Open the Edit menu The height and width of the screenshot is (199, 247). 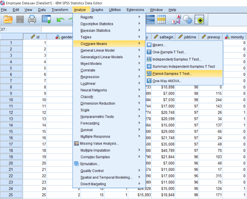(x=16, y=10)
